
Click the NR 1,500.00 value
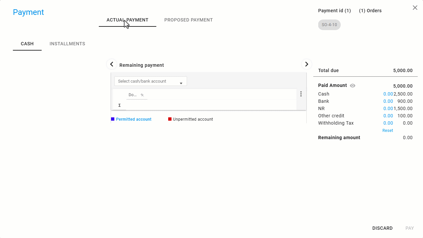(x=403, y=108)
